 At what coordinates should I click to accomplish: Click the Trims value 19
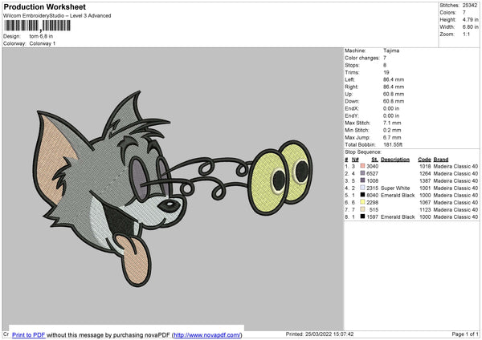[386, 72]
